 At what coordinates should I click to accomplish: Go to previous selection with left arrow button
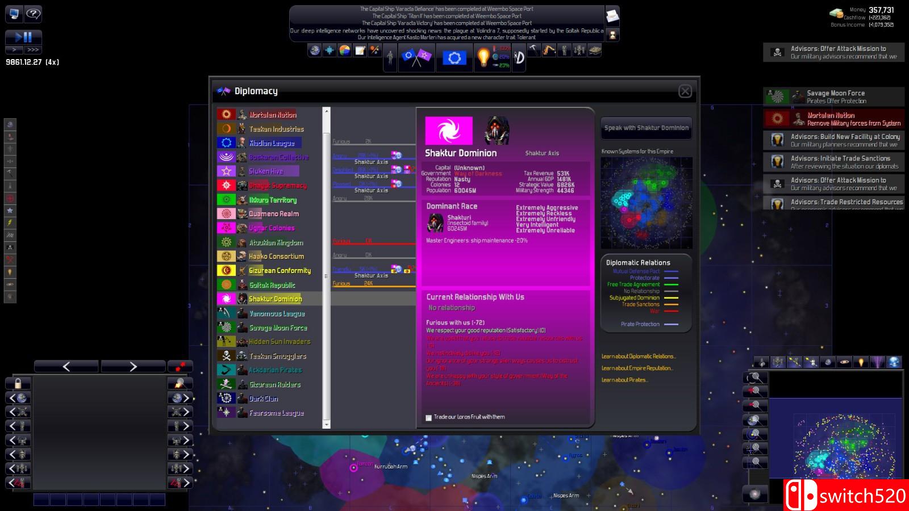(66, 366)
